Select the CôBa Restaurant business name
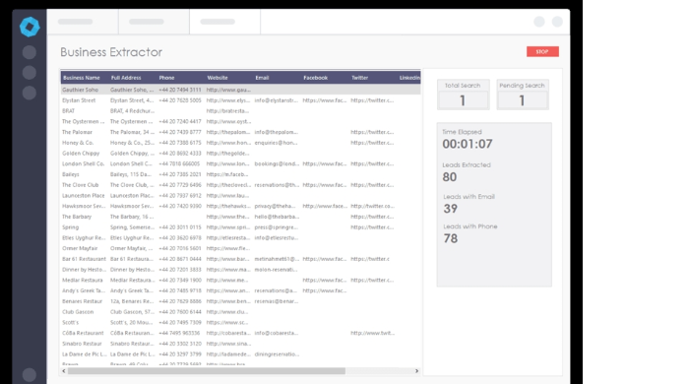 pyautogui.click(x=83, y=333)
